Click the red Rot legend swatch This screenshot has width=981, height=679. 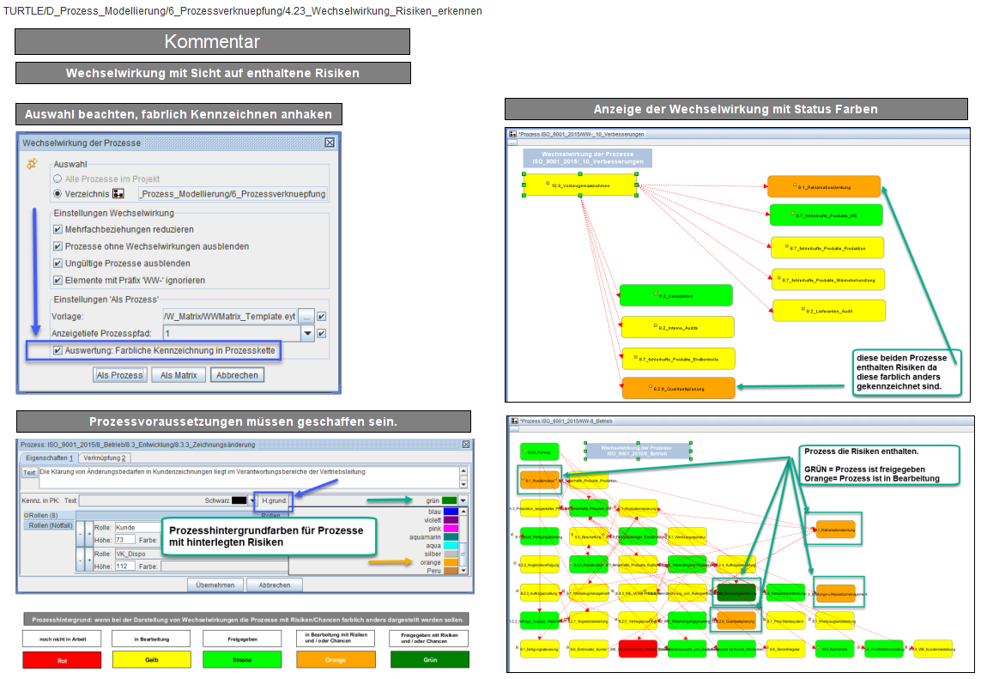62,659
